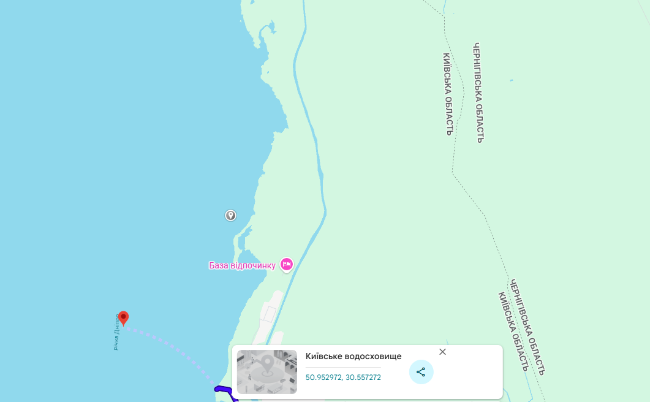650x402 pixels.
Task: Click the white building outline near the shore
Action: coord(270,313)
